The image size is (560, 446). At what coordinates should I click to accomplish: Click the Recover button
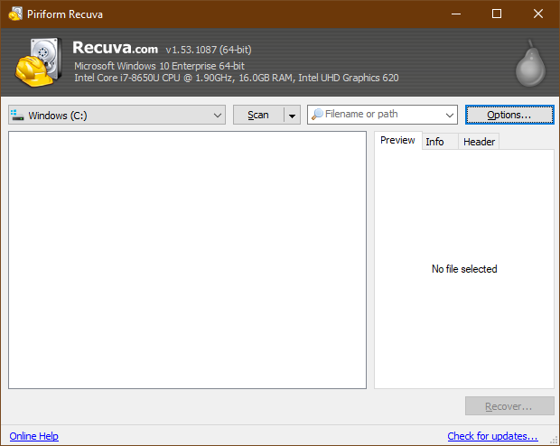(509, 406)
